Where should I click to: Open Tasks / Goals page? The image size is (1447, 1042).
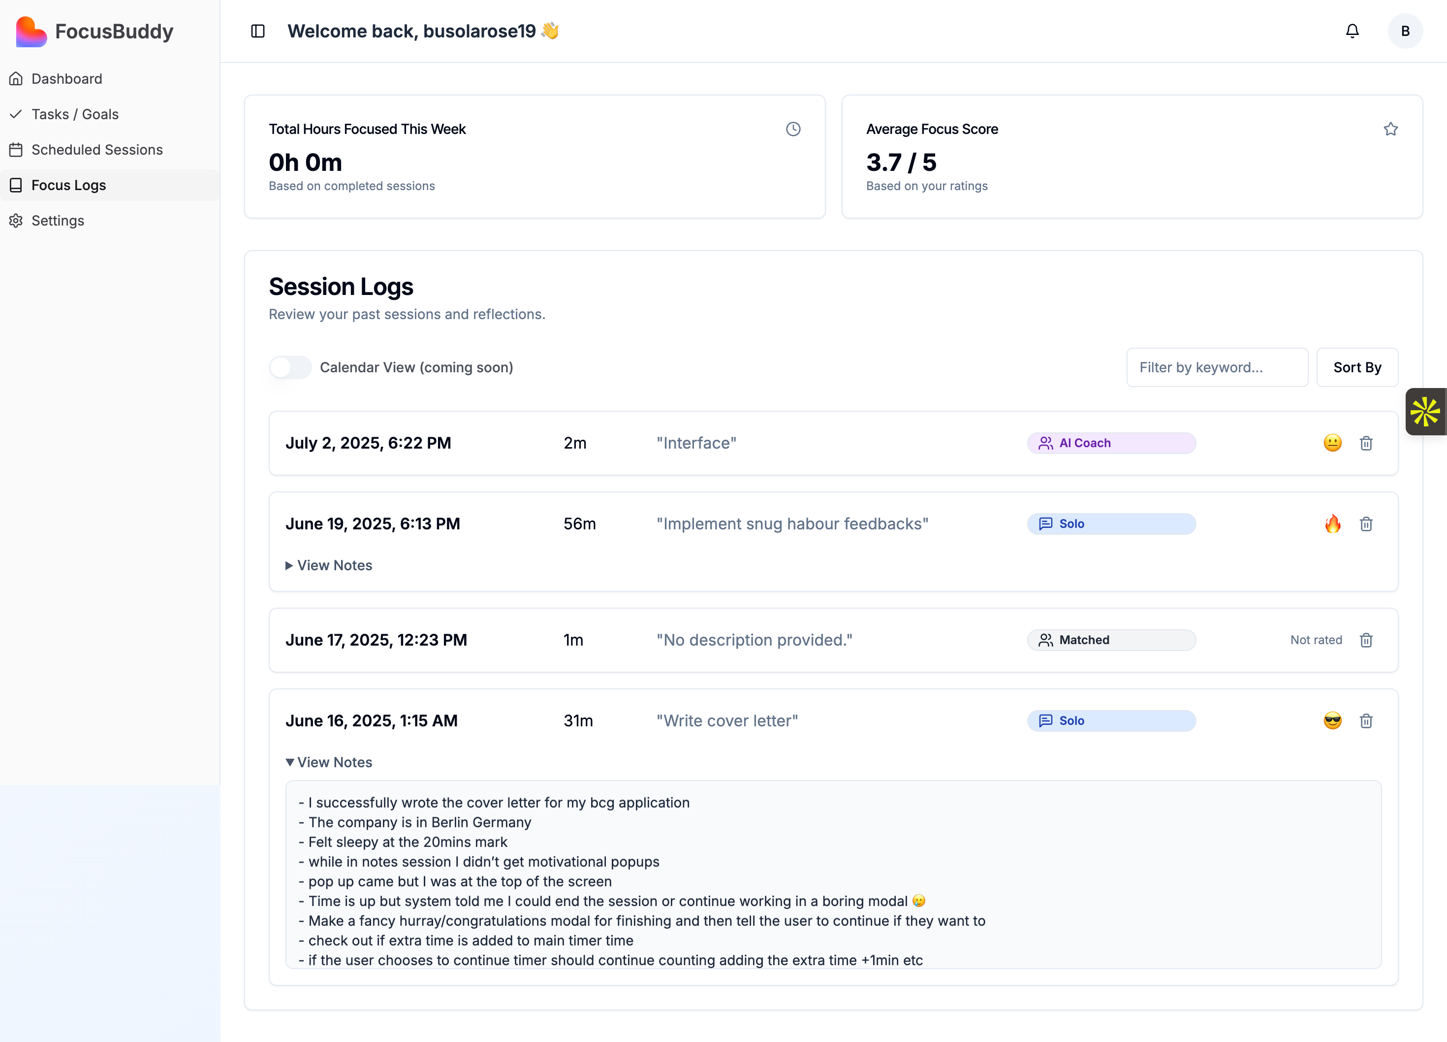pyautogui.click(x=75, y=114)
